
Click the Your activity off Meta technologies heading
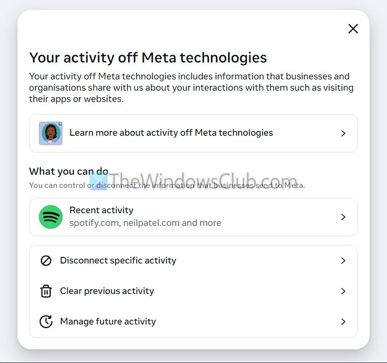pyautogui.click(x=148, y=57)
